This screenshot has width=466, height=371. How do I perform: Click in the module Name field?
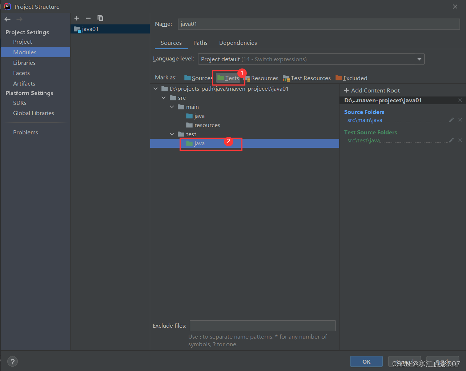pos(319,24)
